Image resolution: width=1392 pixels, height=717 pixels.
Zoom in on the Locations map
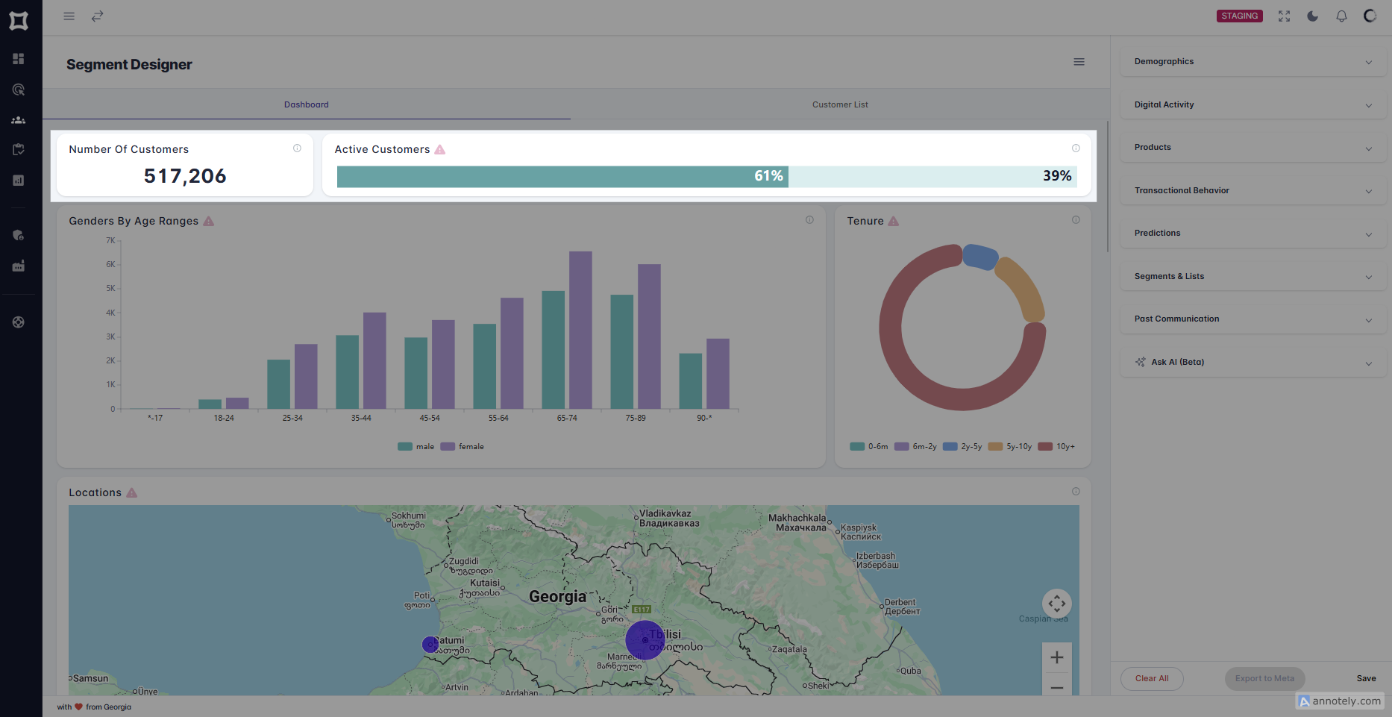click(1056, 657)
